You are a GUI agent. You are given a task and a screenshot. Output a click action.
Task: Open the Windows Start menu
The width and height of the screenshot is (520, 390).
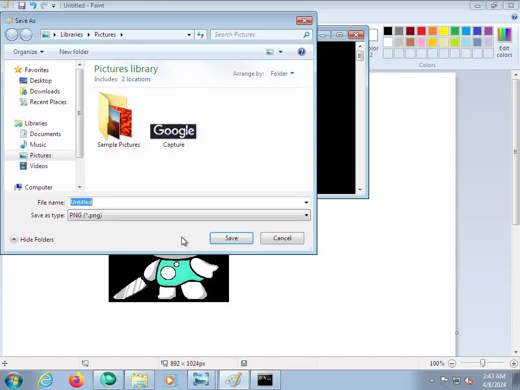(x=14, y=380)
